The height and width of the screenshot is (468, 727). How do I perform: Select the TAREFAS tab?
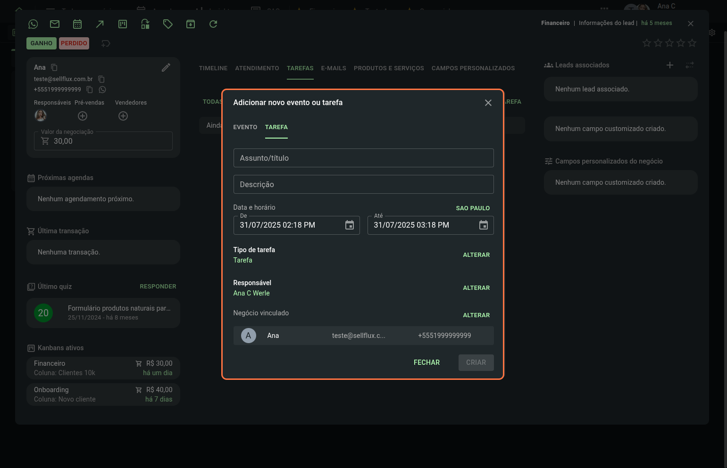tap(300, 68)
